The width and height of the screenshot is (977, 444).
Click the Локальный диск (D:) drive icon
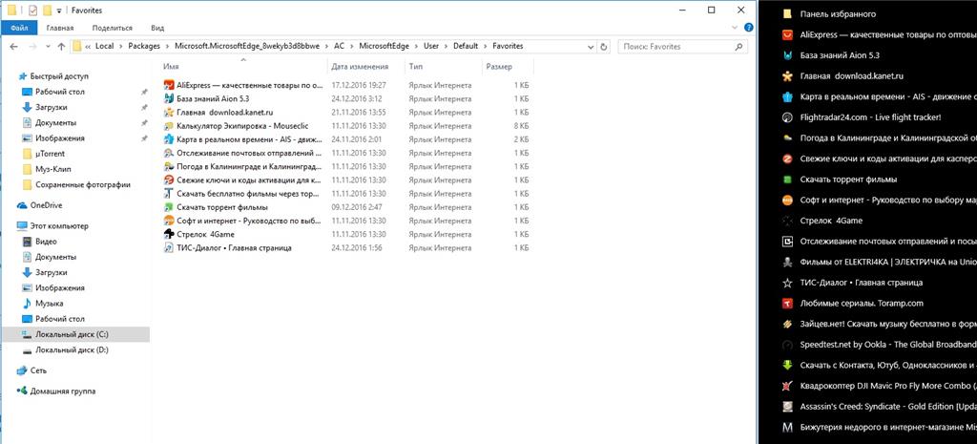click(27, 350)
